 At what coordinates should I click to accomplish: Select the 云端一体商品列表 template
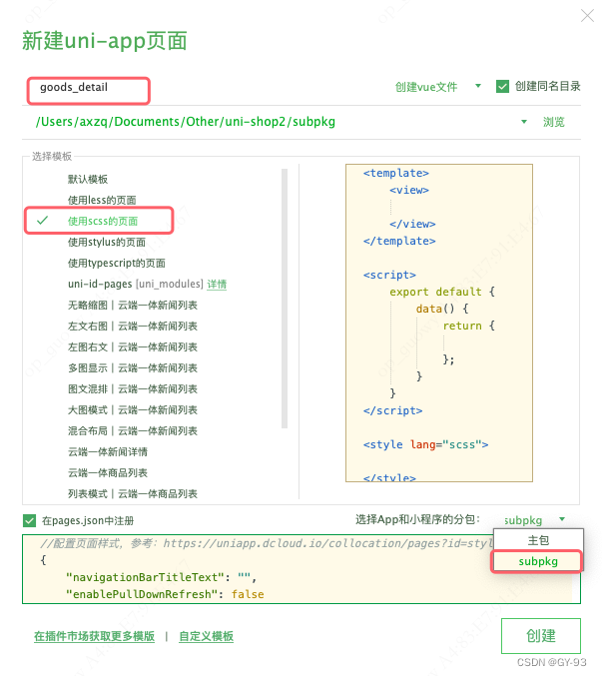[107, 473]
